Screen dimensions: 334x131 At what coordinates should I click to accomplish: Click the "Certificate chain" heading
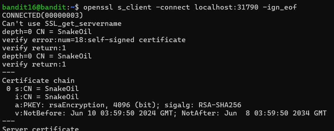[38, 81]
